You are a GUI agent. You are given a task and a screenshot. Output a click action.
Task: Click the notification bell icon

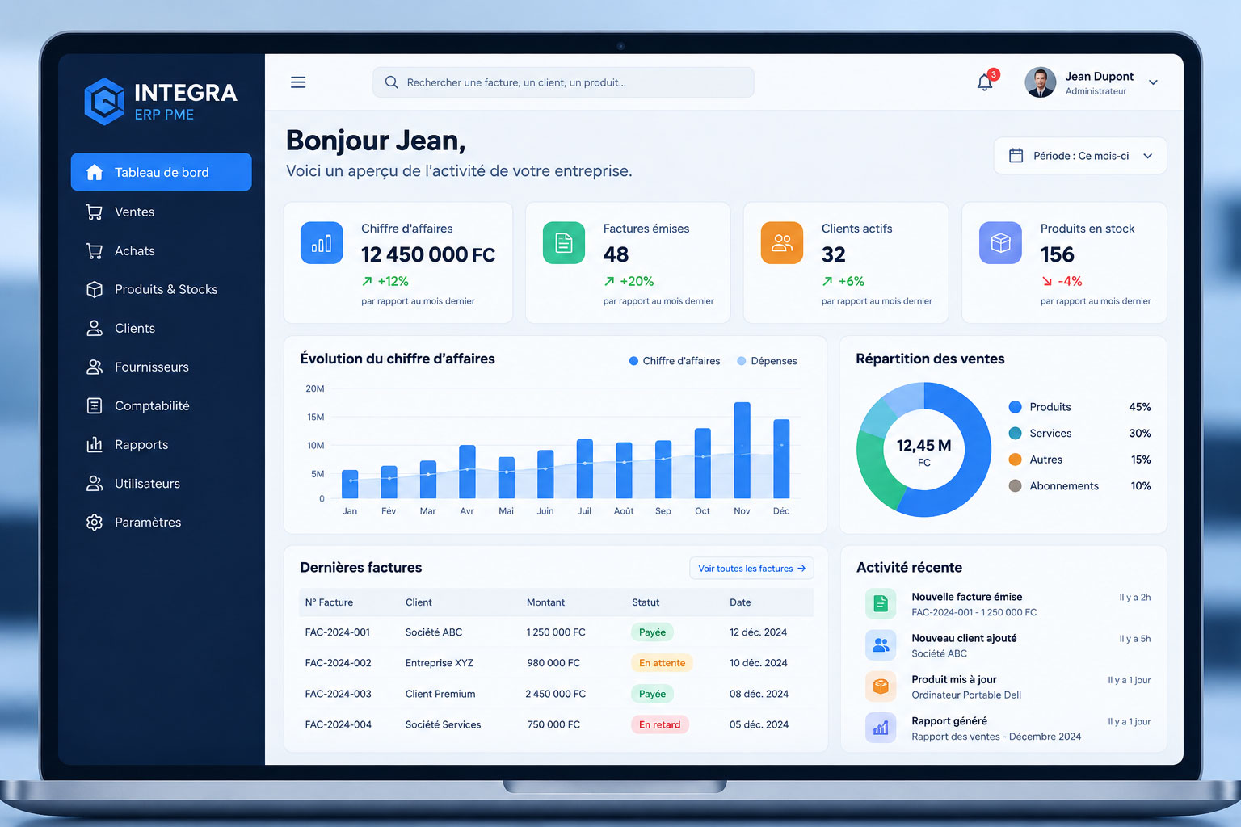[985, 82]
